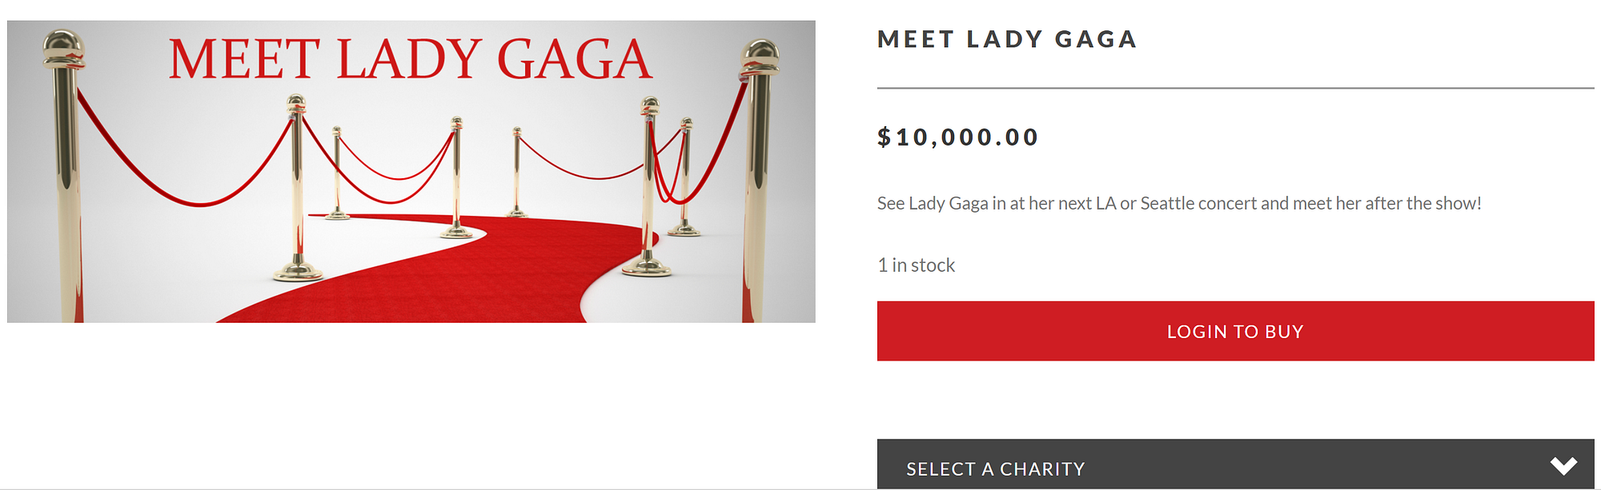Click the white chevron down arrow
Viewport: 1601px width, 490px height.
click(1563, 465)
